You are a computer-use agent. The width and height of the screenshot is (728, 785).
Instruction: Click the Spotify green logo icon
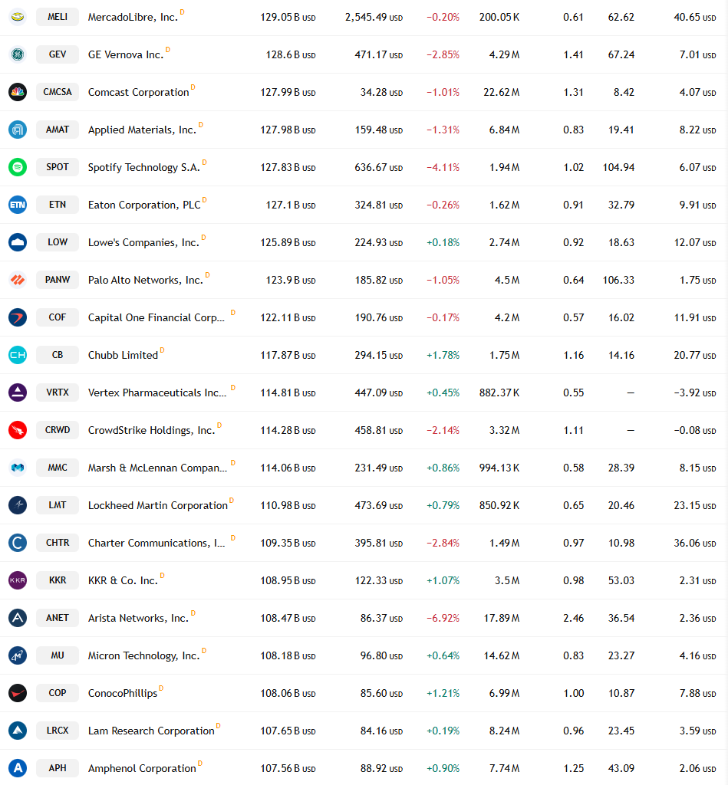[18, 167]
